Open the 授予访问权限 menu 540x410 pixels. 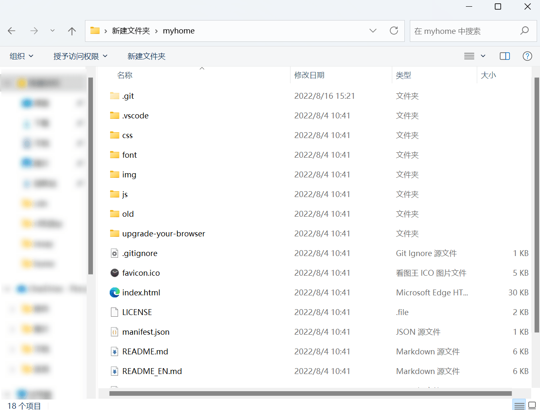point(80,56)
